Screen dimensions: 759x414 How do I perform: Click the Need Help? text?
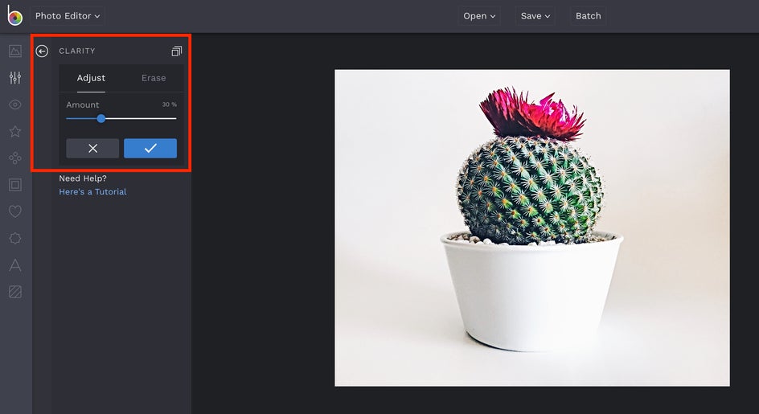coord(83,178)
